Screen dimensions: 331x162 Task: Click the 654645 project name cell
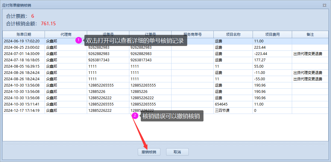click(x=221, y=104)
